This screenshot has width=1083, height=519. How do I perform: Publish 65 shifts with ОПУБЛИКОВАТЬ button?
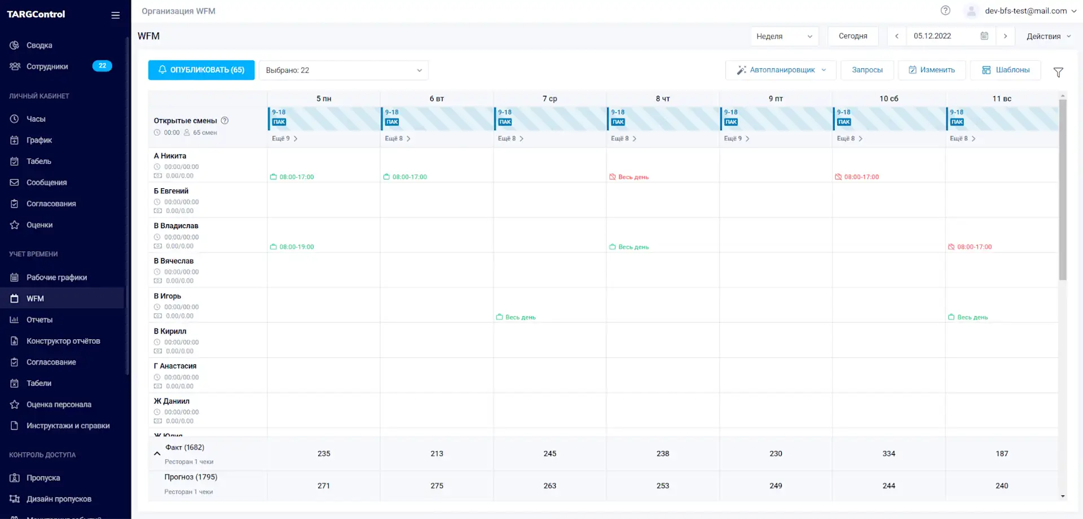point(201,70)
